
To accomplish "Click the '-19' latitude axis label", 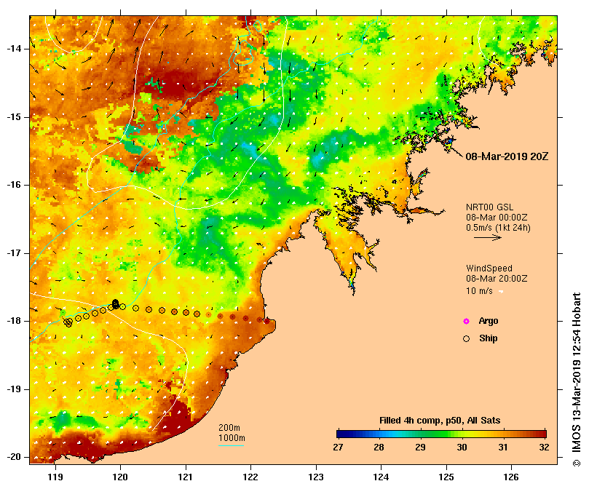I will (14, 389).
